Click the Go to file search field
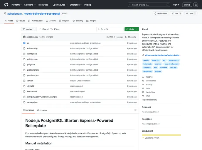Image resolution: width=202 pixels, height=150 pixels. pyautogui.click(x=110, y=29)
